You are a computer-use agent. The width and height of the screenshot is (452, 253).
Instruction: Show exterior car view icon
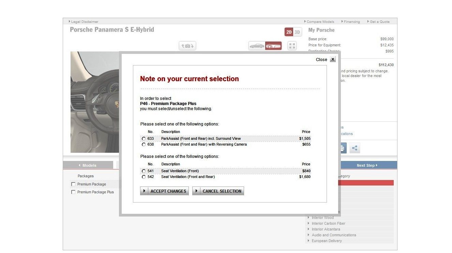pyautogui.click(x=257, y=46)
